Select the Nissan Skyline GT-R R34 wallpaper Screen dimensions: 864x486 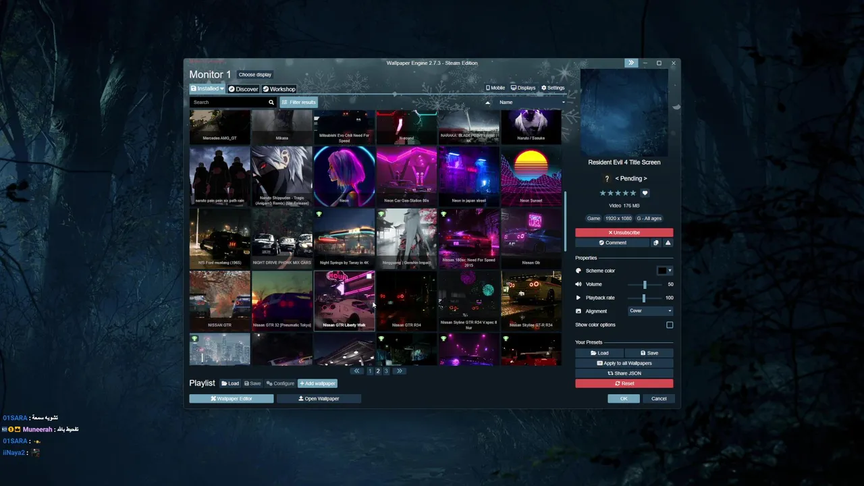[x=531, y=300]
